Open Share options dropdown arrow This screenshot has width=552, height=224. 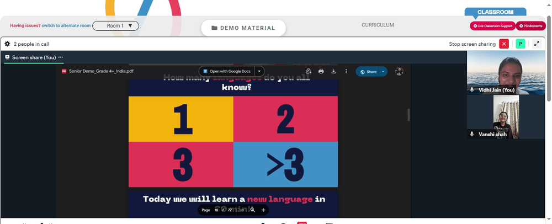tap(384, 72)
